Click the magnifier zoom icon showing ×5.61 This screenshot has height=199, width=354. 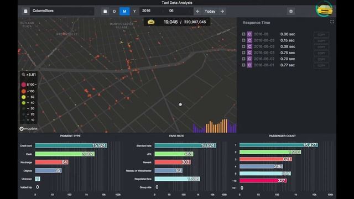pos(23,75)
